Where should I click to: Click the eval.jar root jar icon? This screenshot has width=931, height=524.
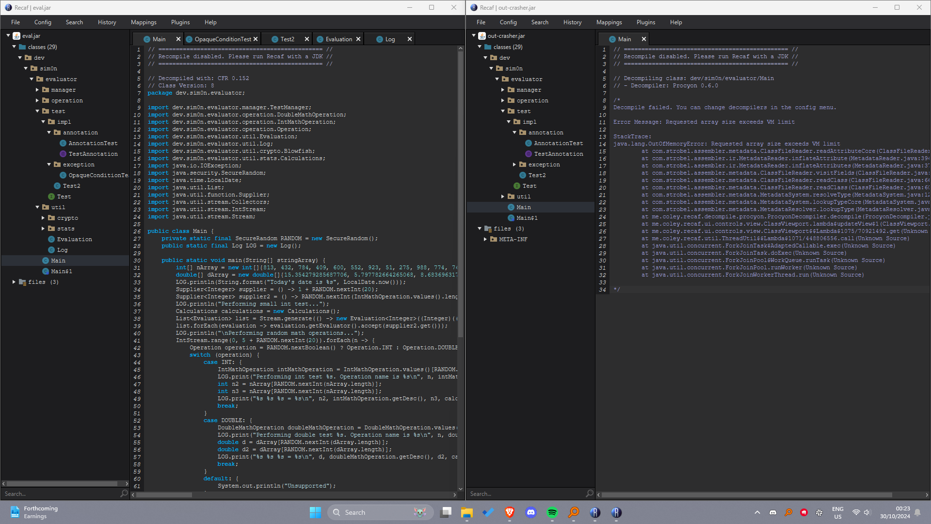16,36
